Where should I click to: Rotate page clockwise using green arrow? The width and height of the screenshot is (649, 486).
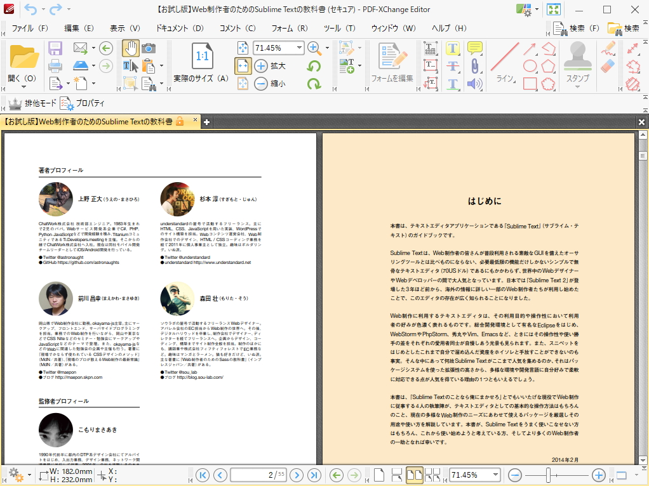pos(314,84)
